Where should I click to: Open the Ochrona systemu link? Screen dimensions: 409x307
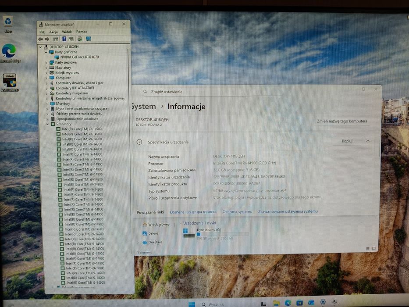237,212
